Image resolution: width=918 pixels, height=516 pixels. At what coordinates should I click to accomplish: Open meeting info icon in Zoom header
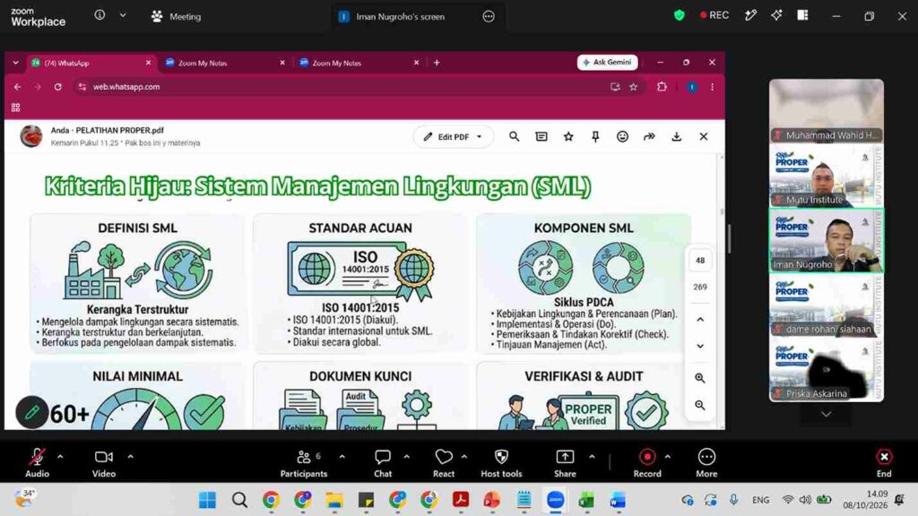tap(100, 15)
